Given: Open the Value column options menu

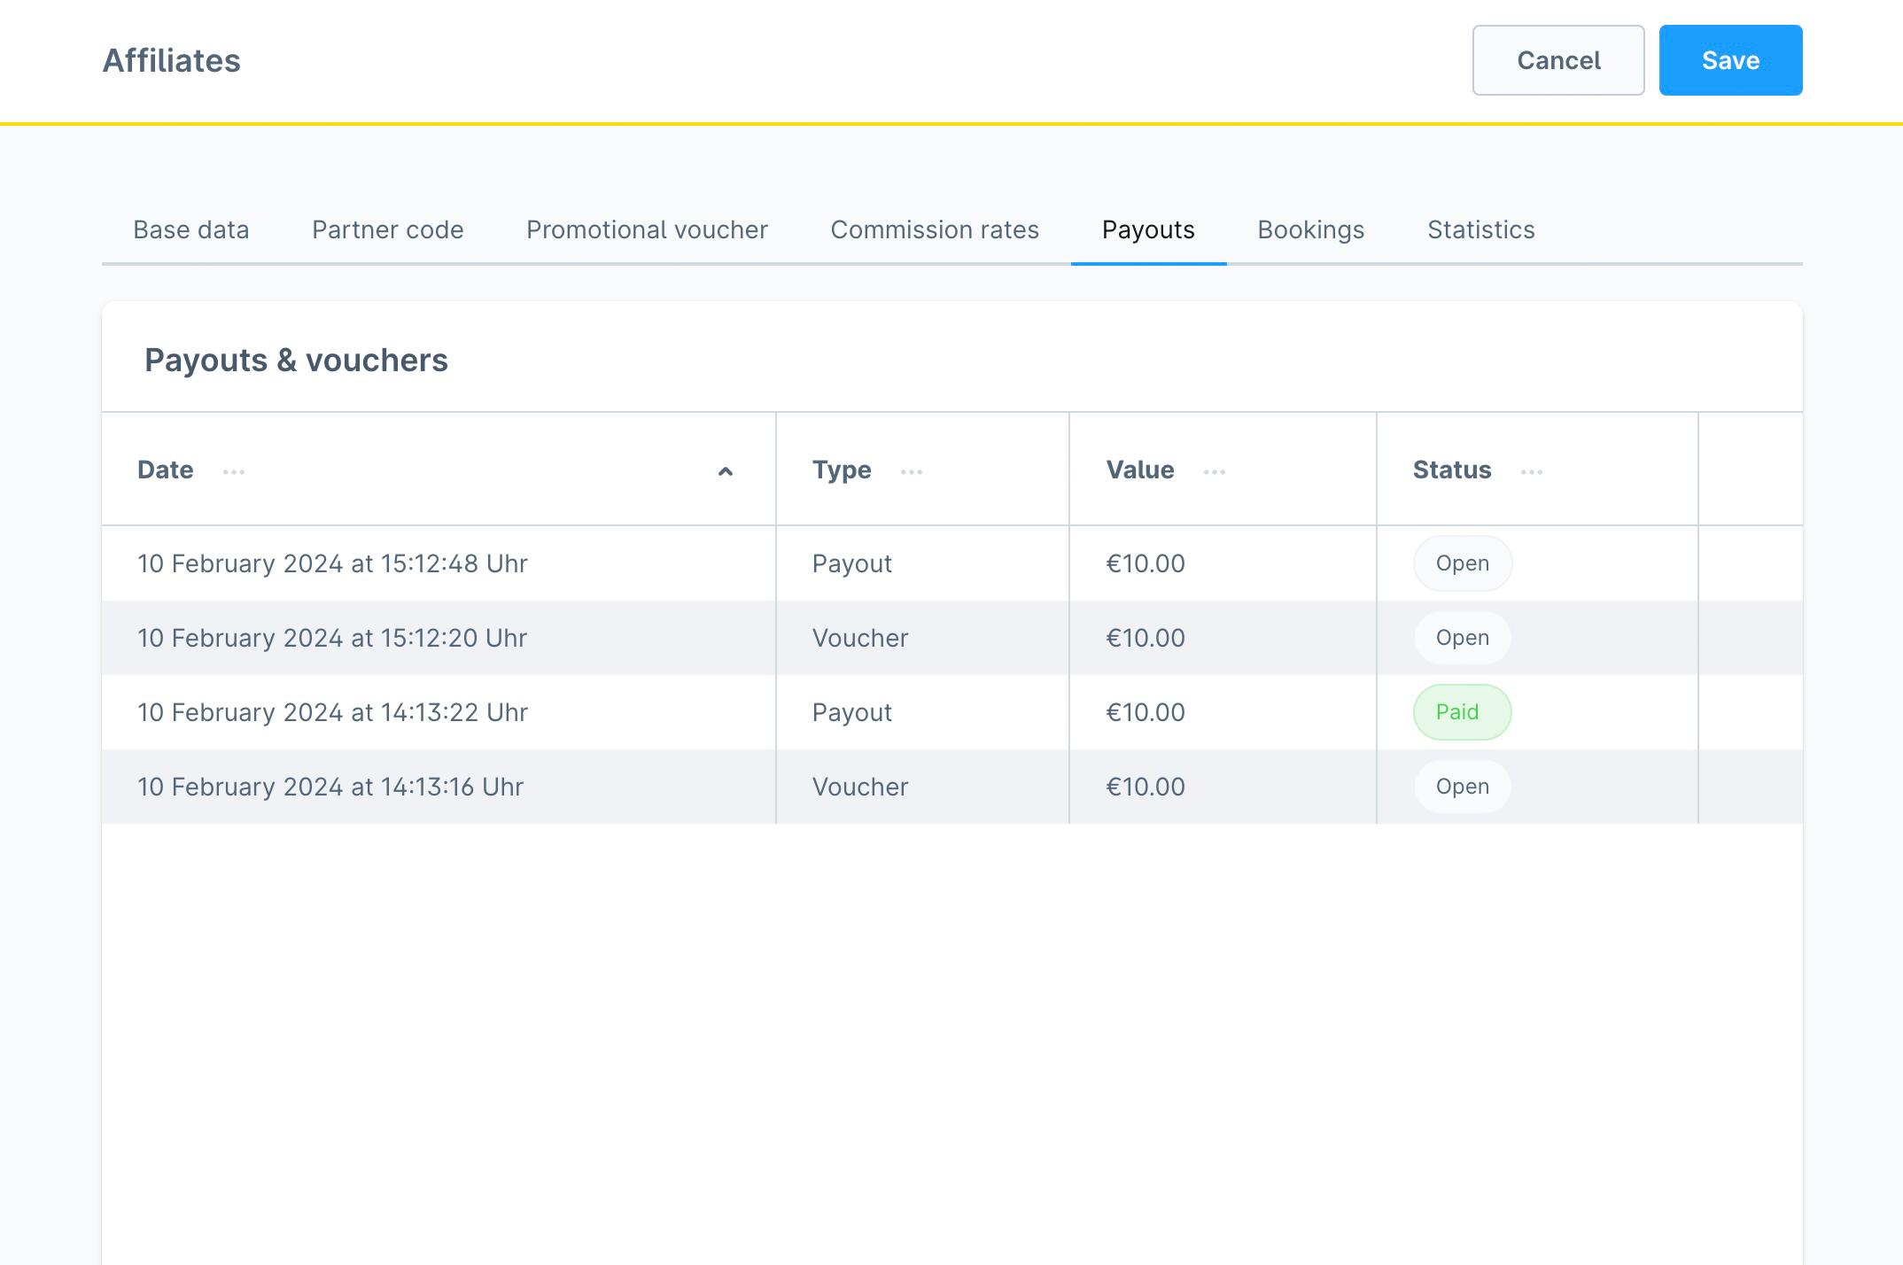Looking at the screenshot, I should pyautogui.click(x=1215, y=471).
